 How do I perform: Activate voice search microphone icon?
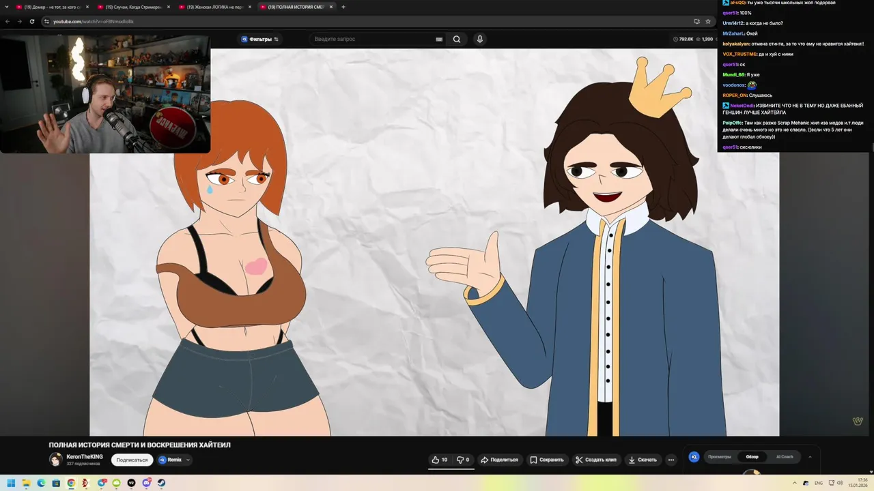(479, 39)
